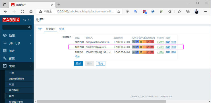Switch to the 用户 tab
This screenshot has height=103, width=211.
click(x=40, y=29)
